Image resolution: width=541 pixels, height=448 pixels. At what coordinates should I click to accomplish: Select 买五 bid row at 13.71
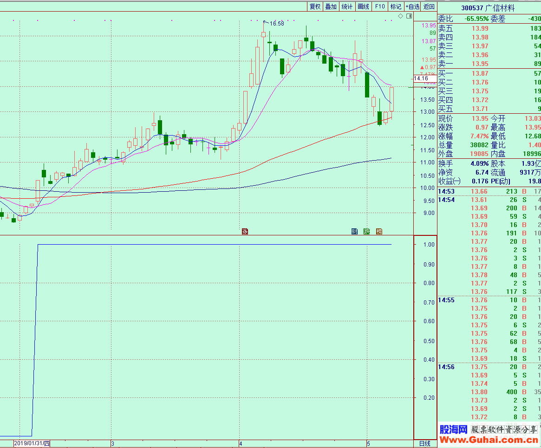coord(489,109)
